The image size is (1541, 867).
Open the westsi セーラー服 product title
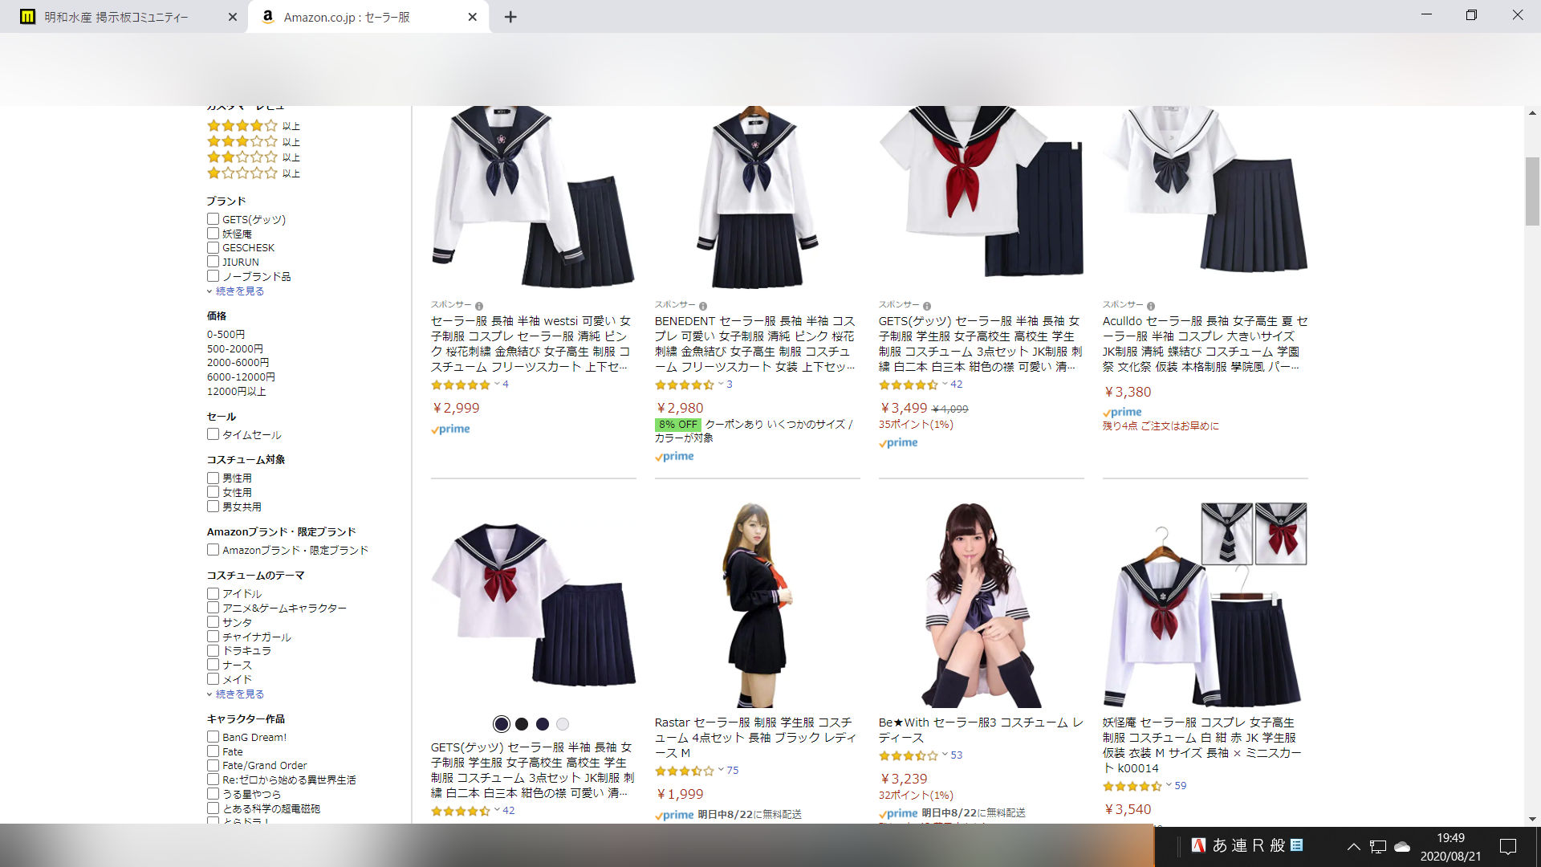click(531, 344)
